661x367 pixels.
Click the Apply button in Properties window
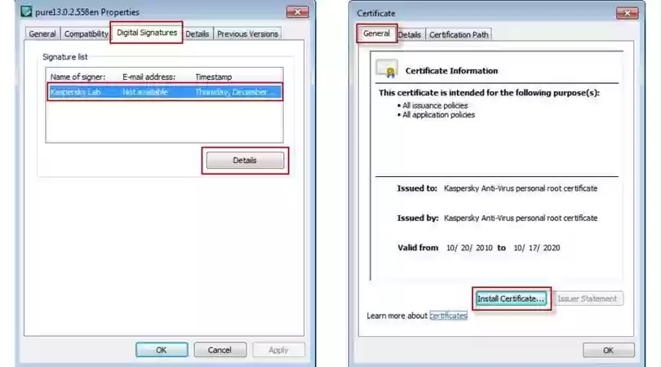coord(278,350)
